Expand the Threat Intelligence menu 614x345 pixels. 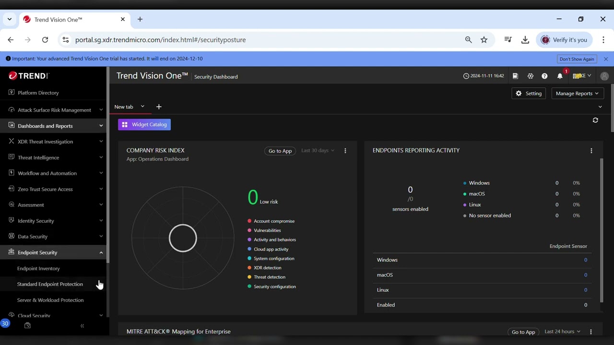(101, 157)
